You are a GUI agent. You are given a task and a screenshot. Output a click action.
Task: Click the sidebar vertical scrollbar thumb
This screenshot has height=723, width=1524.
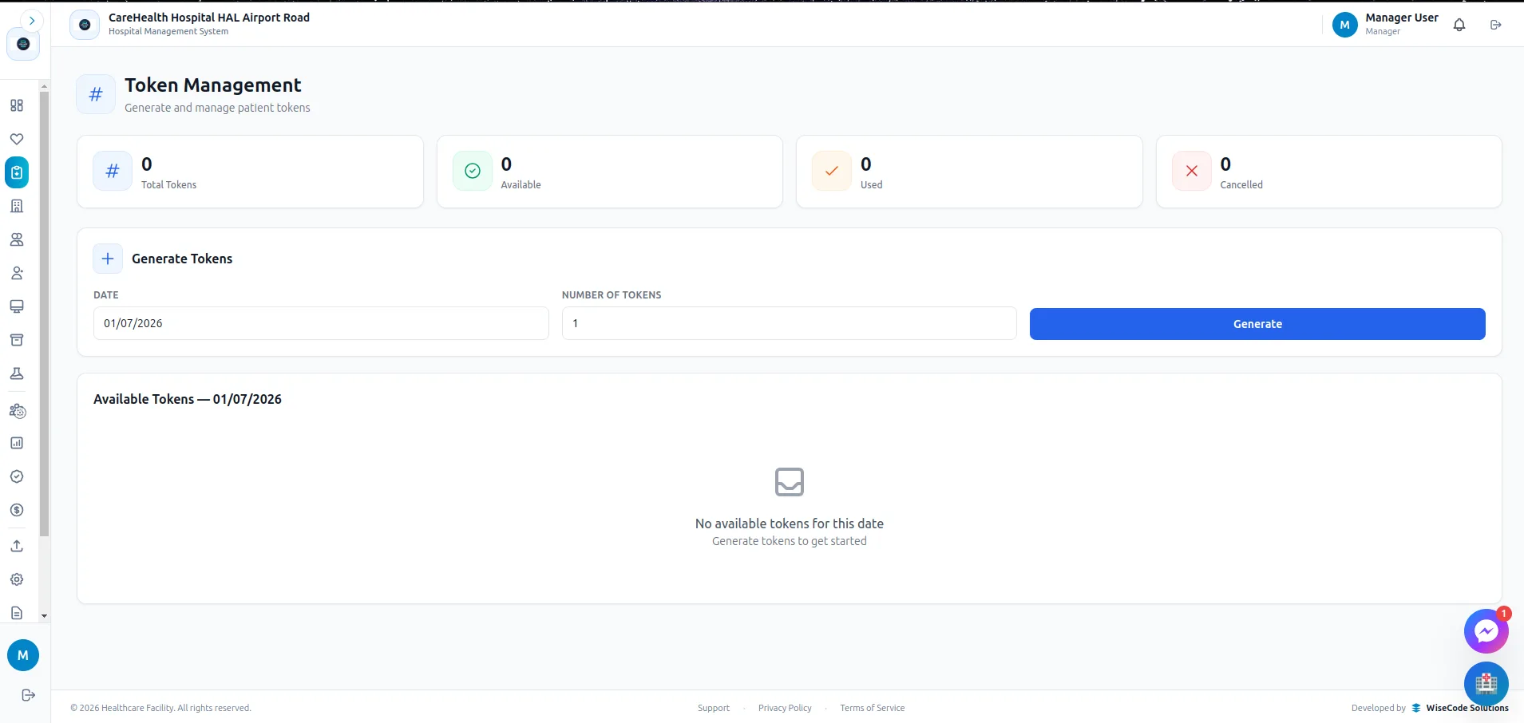click(44, 314)
